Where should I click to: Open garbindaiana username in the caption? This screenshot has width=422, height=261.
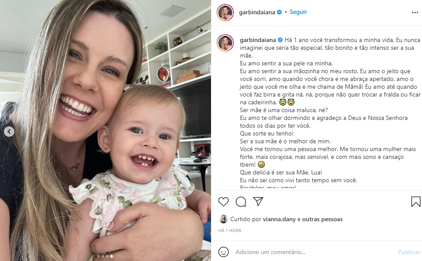[258, 40]
